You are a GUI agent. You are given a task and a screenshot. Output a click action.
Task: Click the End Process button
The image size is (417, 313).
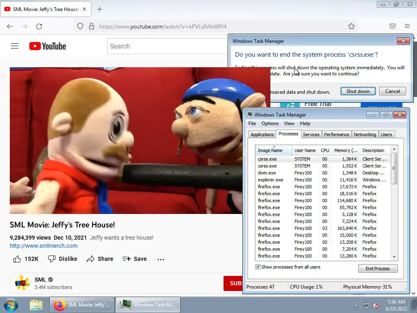click(x=378, y=268)
